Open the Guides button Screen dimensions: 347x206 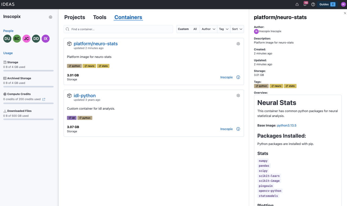327,4
